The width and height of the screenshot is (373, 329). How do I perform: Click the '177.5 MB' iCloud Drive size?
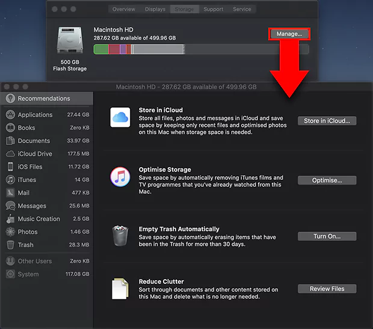[78, 154]
